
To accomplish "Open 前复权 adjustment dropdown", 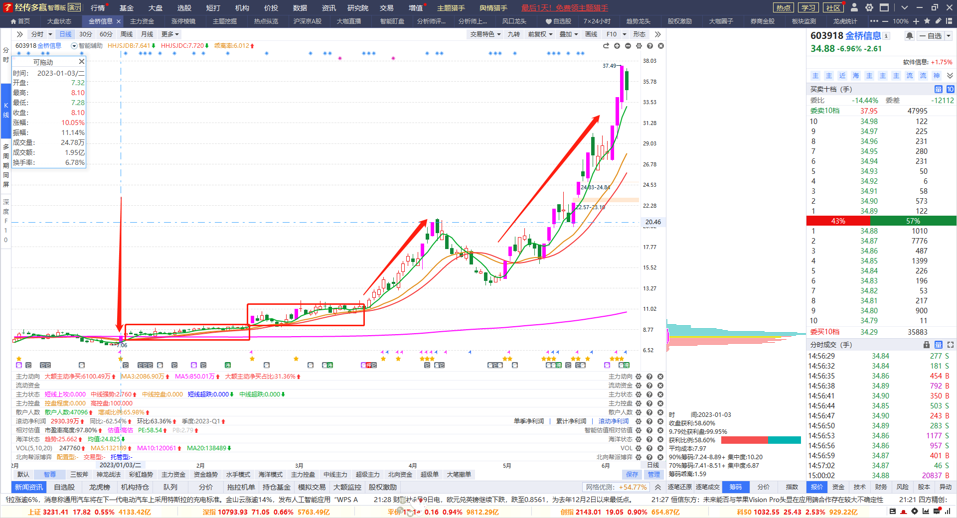I will 540,34.
